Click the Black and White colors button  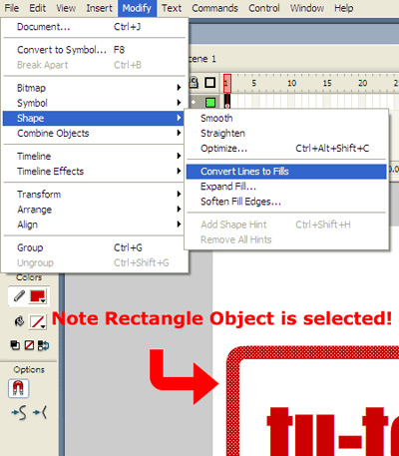tap(15, 345)
